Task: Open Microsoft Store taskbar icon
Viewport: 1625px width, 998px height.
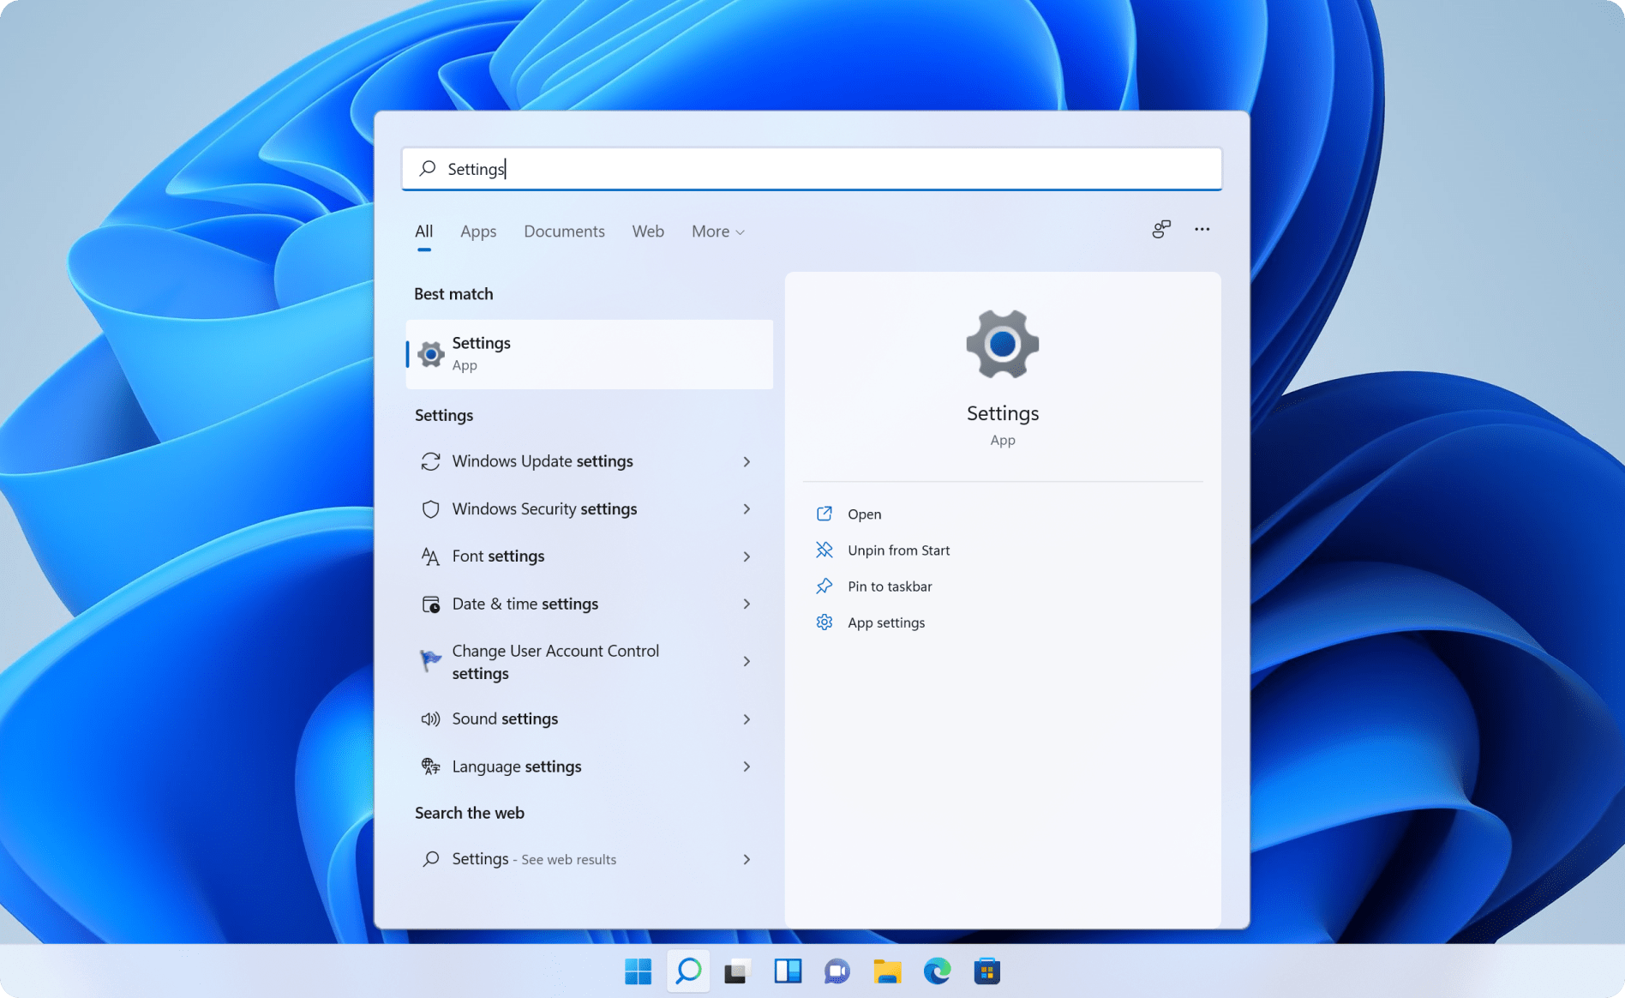Action: click(x=986, y=971)
